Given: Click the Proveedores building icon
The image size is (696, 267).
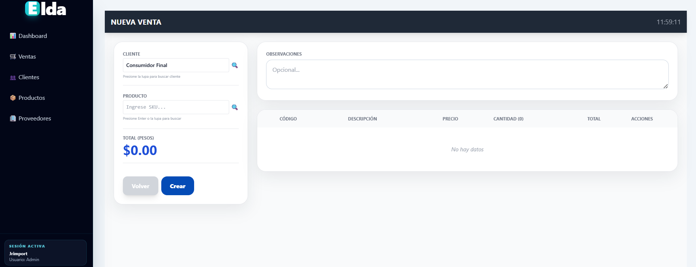Looking at the screenshot, I should point(13,118).
